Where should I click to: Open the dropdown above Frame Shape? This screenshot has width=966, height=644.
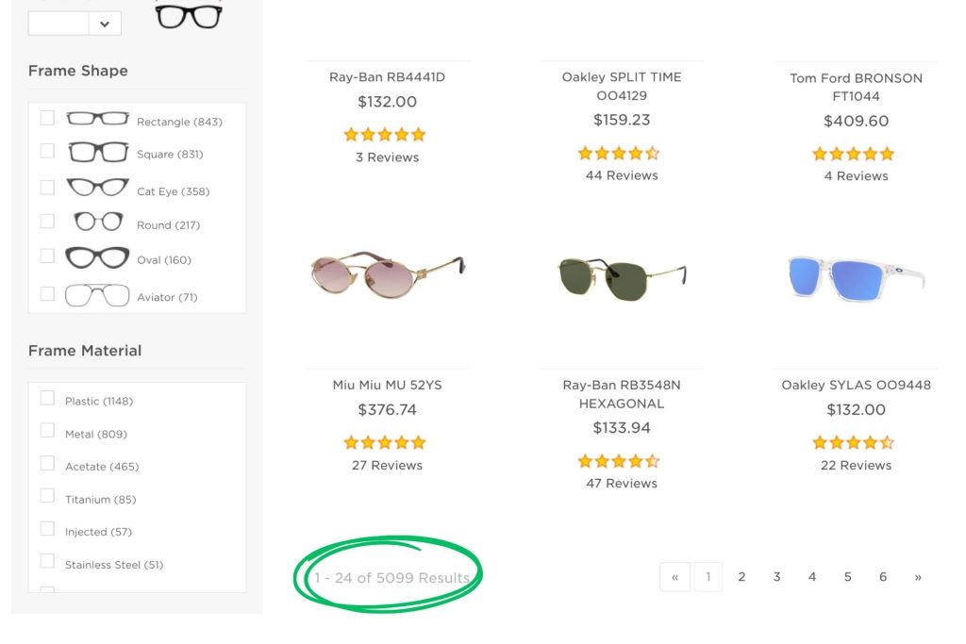tap(75, 23)
